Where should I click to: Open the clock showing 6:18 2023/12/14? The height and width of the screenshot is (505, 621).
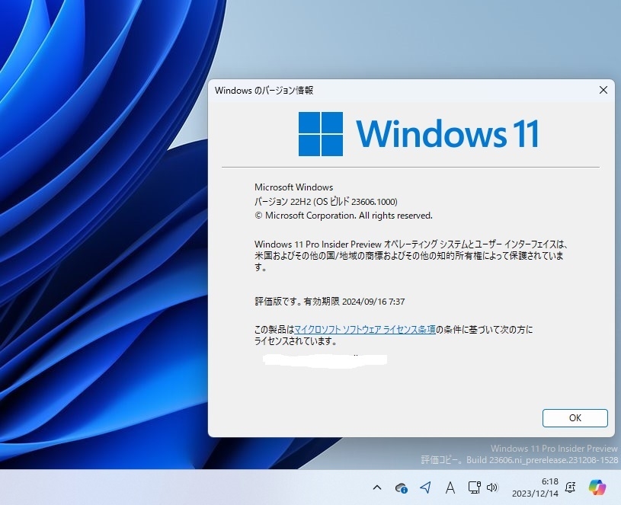[535, 487]
